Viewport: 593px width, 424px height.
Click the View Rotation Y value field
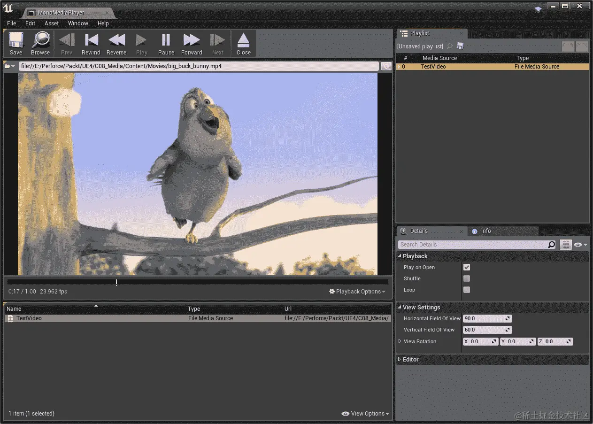[518, 342]
